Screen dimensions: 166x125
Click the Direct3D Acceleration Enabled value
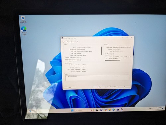pos(84,67)
